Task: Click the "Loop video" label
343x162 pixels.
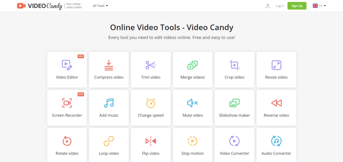Action: tap(109, 153)
